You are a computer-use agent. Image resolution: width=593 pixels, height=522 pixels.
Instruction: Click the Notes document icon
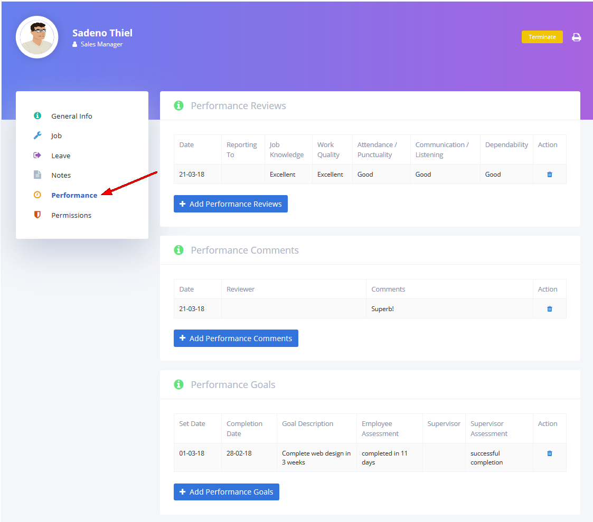(x=37, y=175)
